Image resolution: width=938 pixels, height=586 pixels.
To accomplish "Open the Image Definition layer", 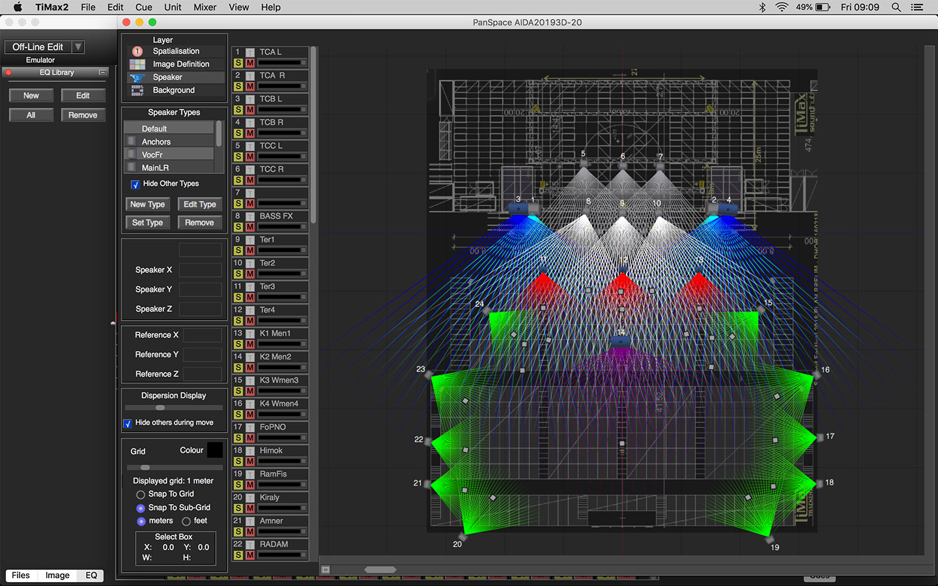I will [137, 64].
